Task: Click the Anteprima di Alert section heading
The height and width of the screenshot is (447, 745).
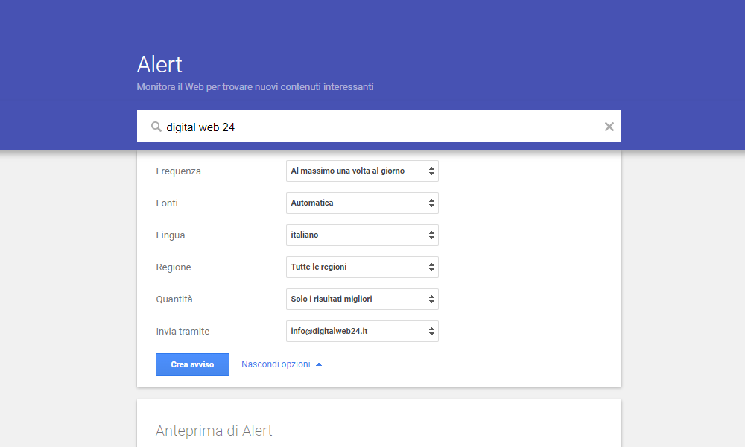Action: tap(214, 431)
